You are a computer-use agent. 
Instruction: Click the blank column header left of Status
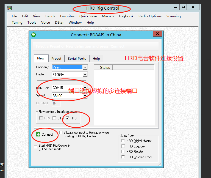[x=96, y=67]
